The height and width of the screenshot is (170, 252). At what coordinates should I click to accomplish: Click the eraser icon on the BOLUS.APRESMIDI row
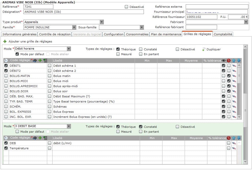coord(234,86)
